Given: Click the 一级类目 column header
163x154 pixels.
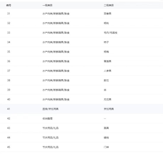Looking at the screenshot, I should [x=47, y=5].
